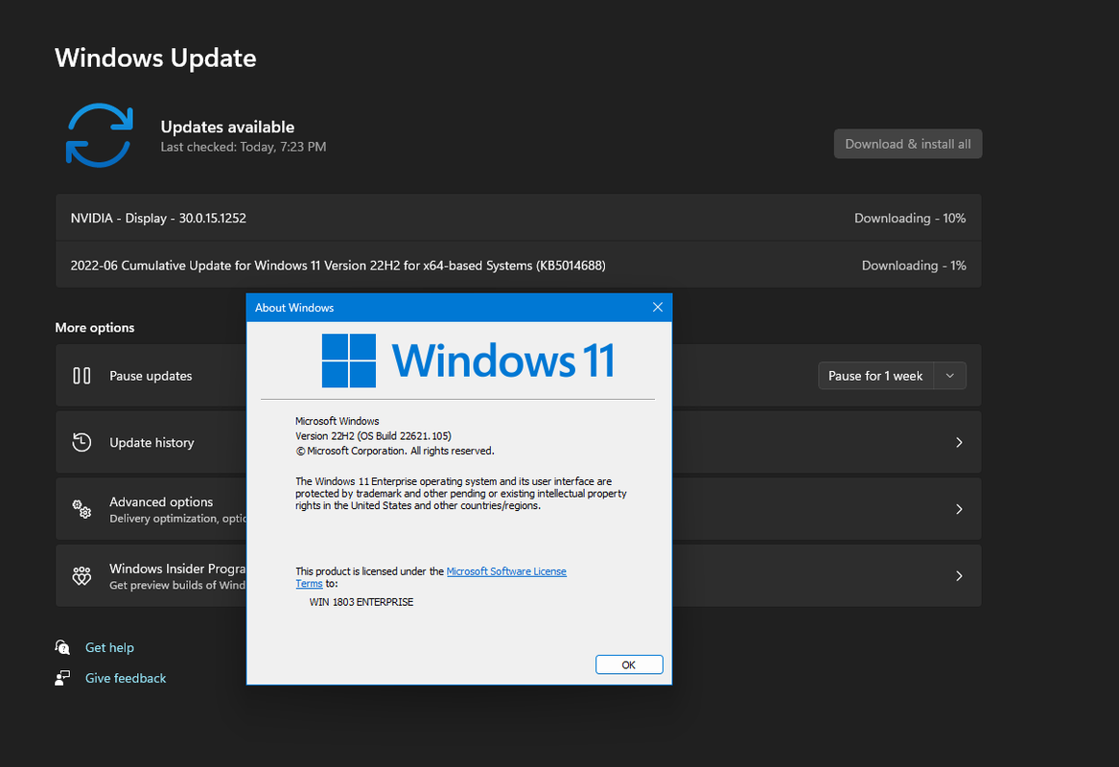This screenshot has width=1119, height=767.
Task: Click the Microsoft Windows text line
Action: [x=337, y=421]
